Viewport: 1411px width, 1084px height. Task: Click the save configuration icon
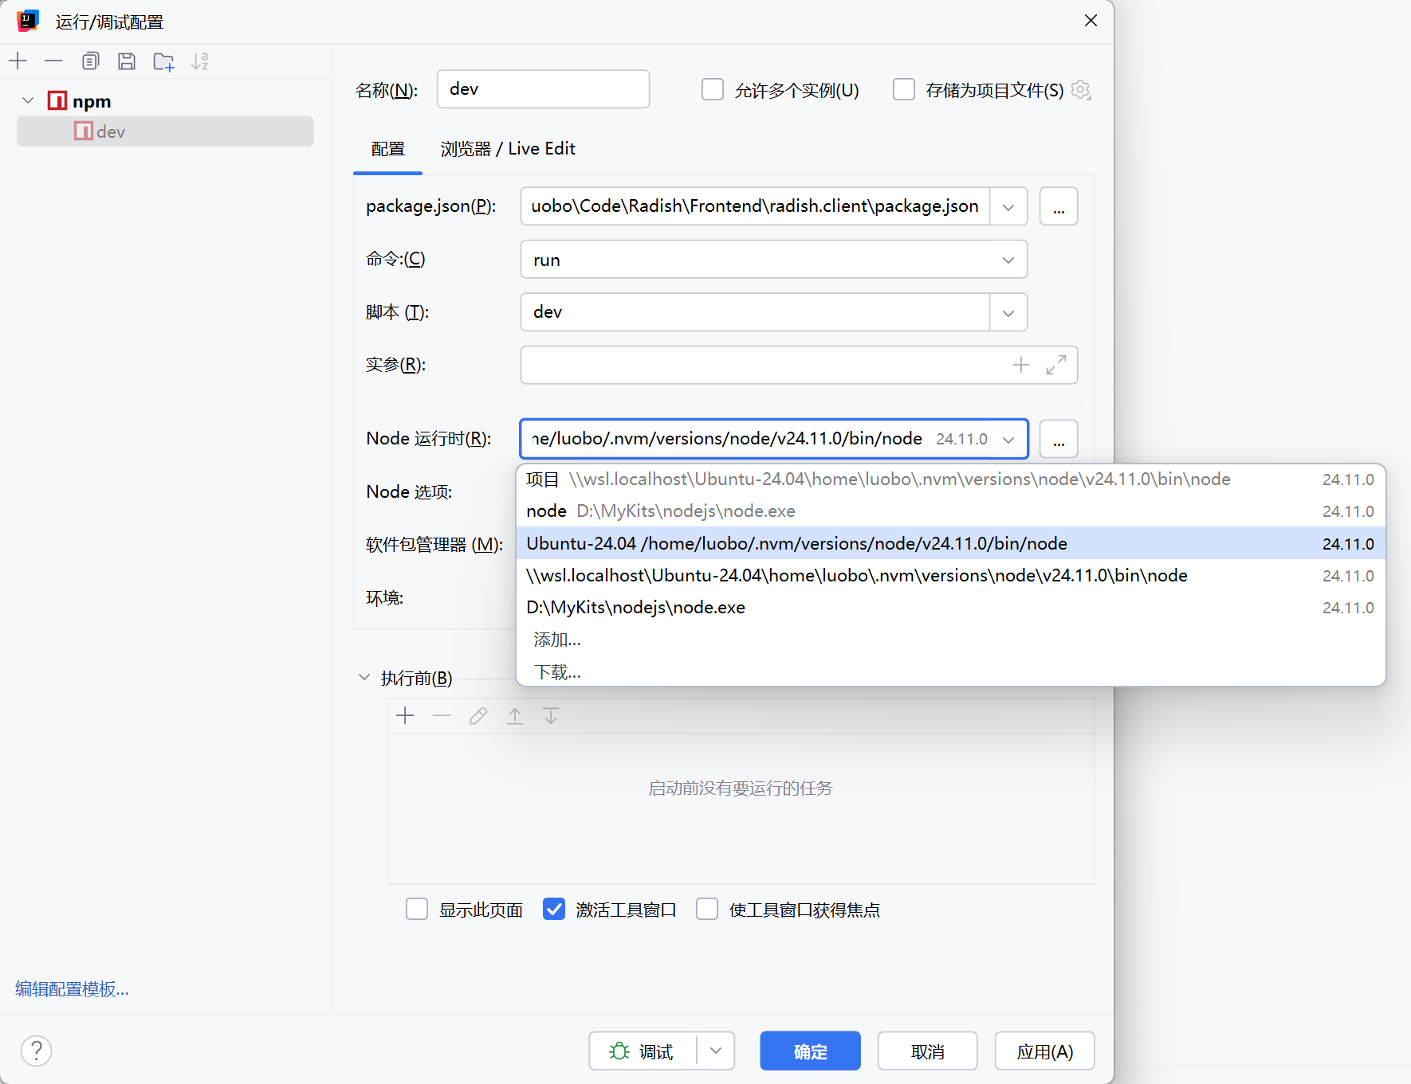pyautogui.click(x=127, y=61)
